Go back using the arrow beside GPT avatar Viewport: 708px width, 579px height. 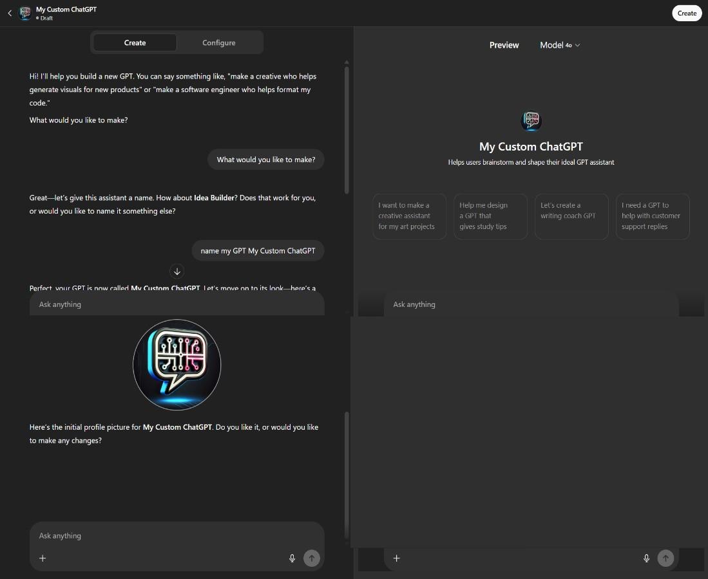(x=10, y=13)
